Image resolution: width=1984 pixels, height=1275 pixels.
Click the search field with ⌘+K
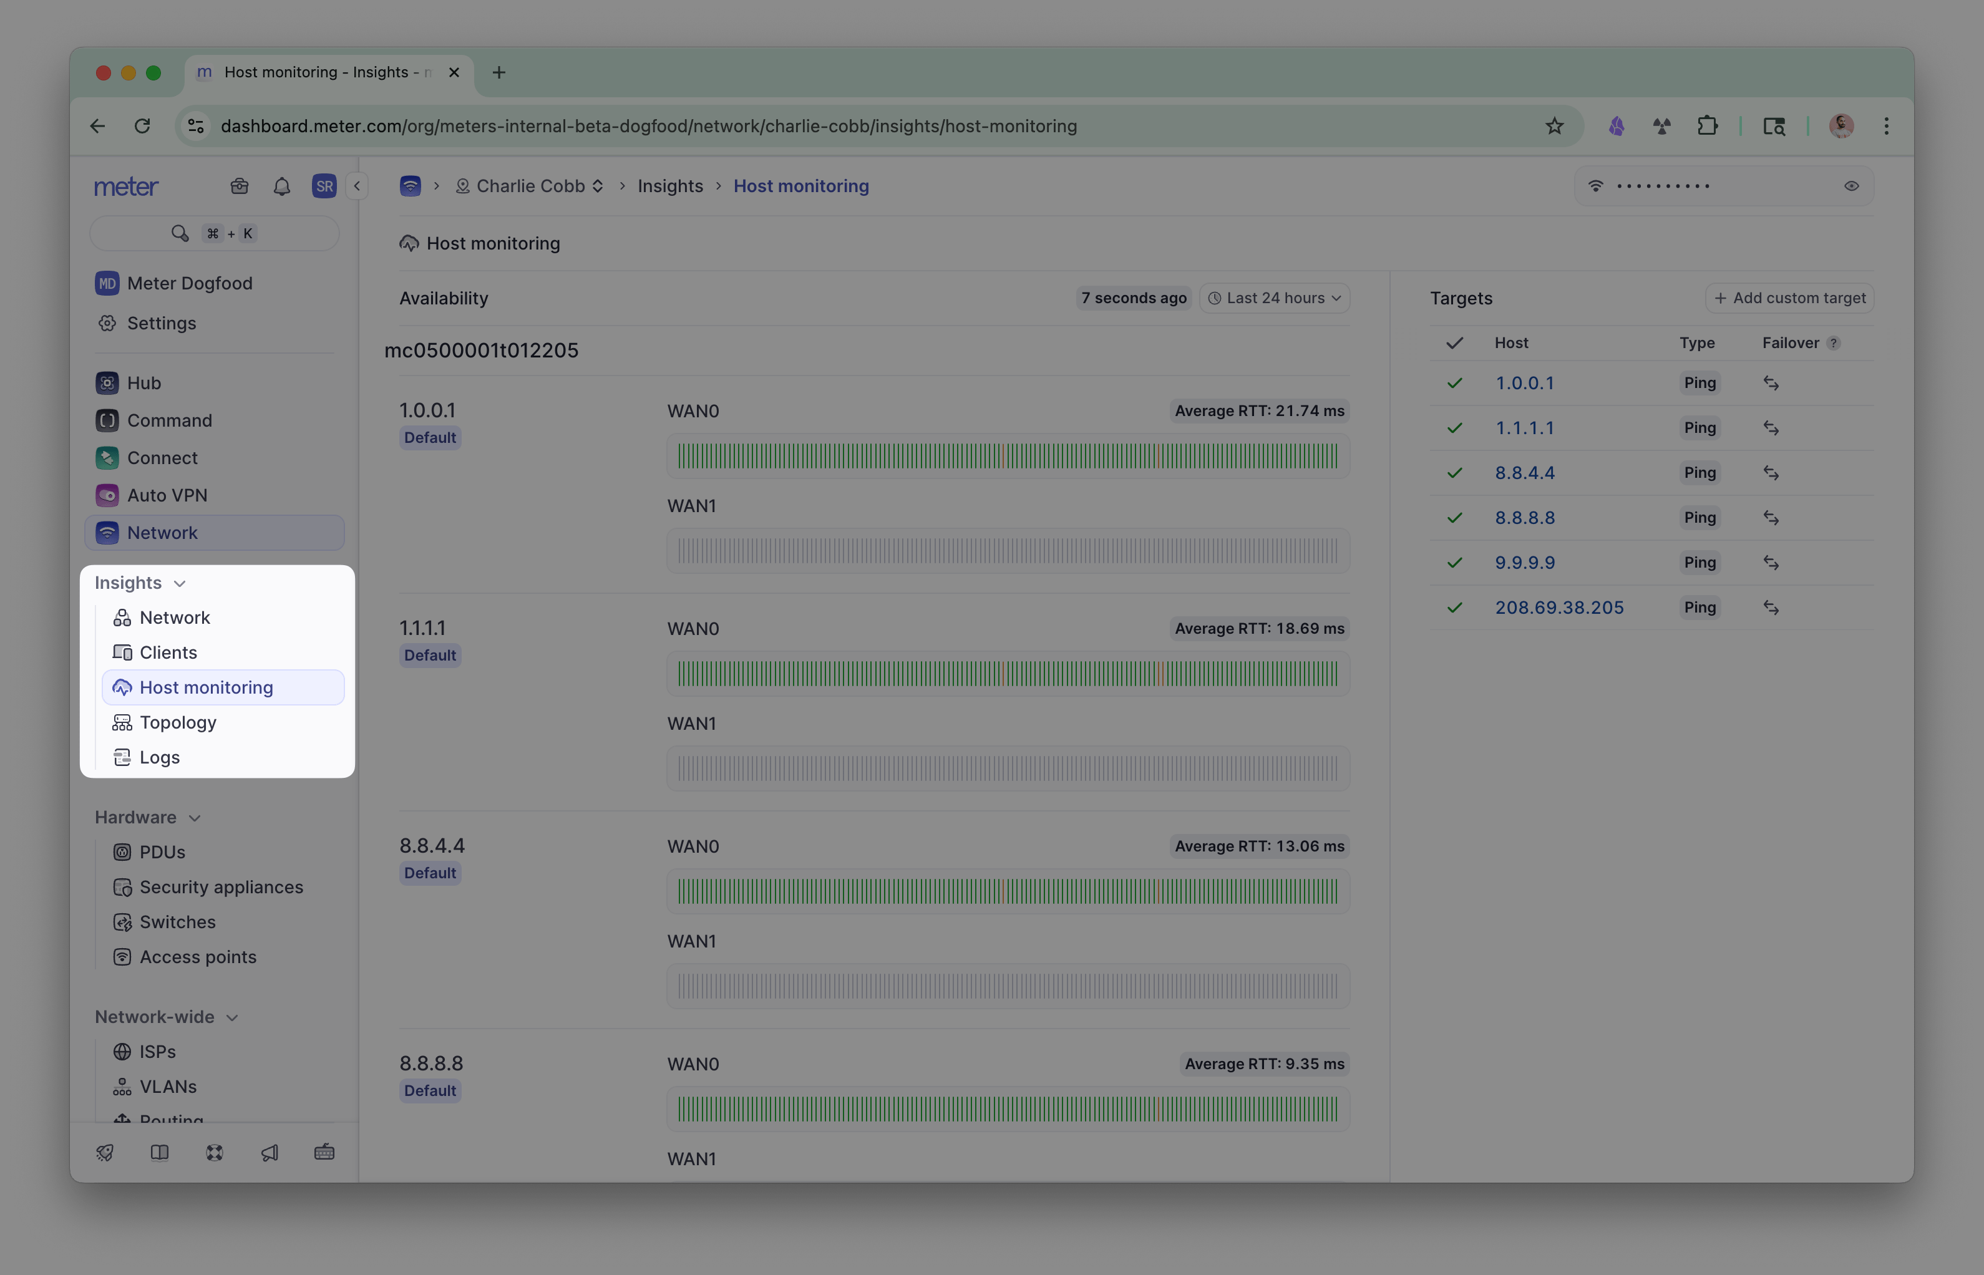click(213, 233)
